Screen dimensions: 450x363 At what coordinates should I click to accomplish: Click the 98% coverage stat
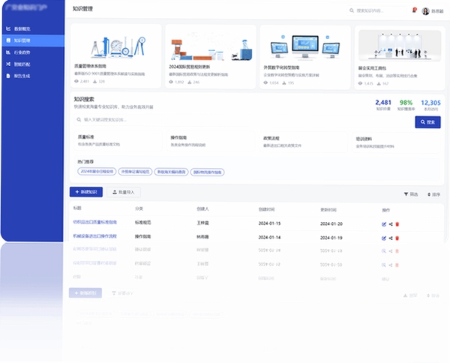coord(406,105)
